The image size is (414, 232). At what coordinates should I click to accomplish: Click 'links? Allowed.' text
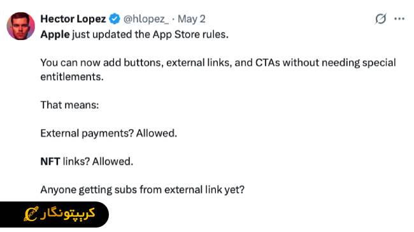click(x=98, y=161)
